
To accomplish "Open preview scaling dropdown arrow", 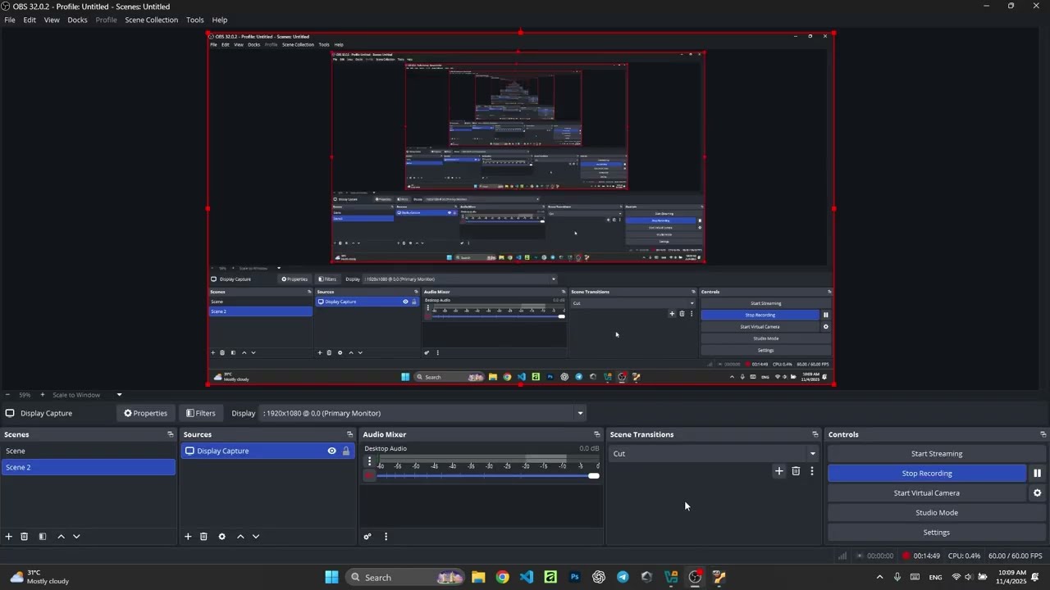I will click(119, 395).
